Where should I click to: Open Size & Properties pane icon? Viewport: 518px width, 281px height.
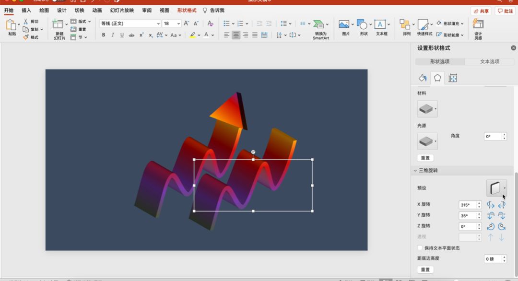tap(453, 78)
